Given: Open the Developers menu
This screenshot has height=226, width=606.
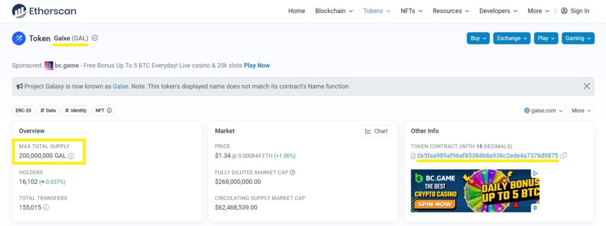Looking at the screenshot, I should 498,11.
